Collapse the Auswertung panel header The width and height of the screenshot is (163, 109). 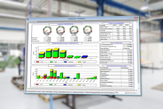tap(28, 22)
